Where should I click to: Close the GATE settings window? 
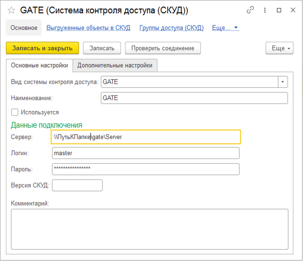tap(293, 10)
